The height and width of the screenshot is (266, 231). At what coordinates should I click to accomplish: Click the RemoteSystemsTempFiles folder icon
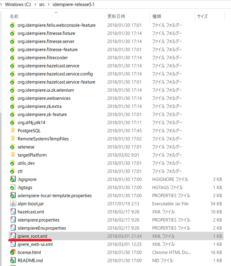click(x=13, y=139)
